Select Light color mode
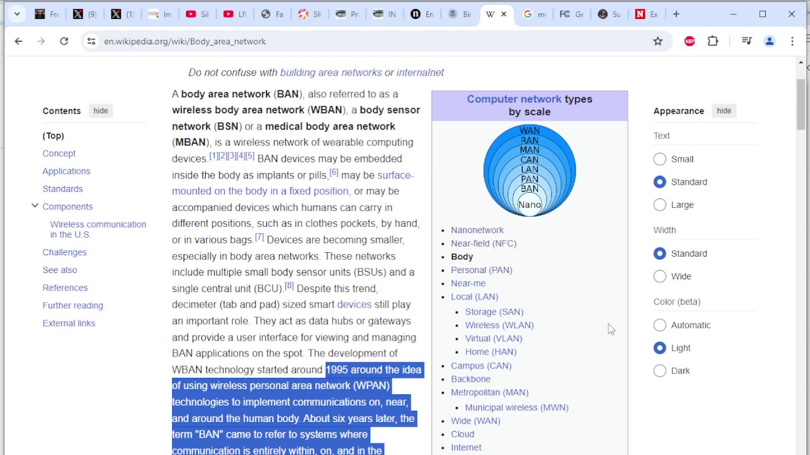810x455 pixels. [660, 348]
